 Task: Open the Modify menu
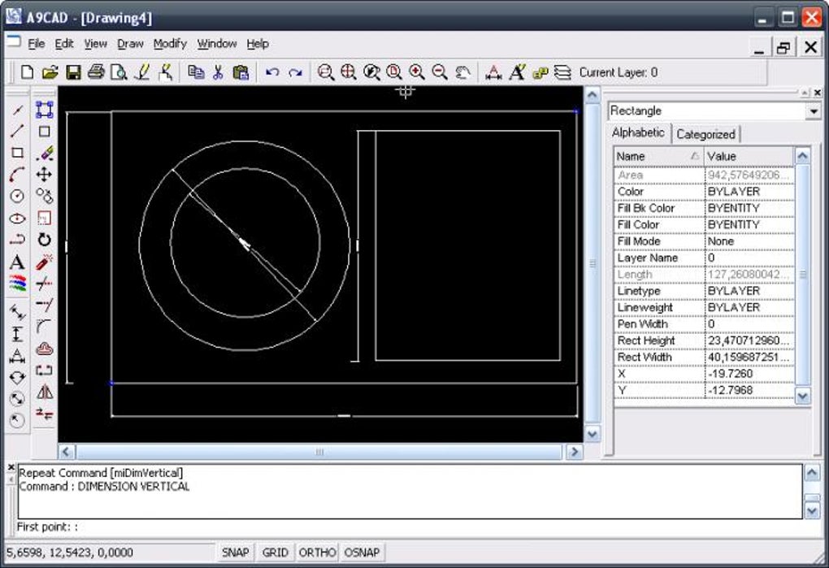pos(170,44)
